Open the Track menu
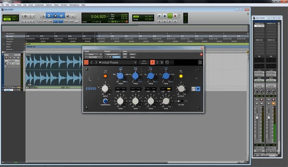The image size is (288, 167). (x=19, y=5)
